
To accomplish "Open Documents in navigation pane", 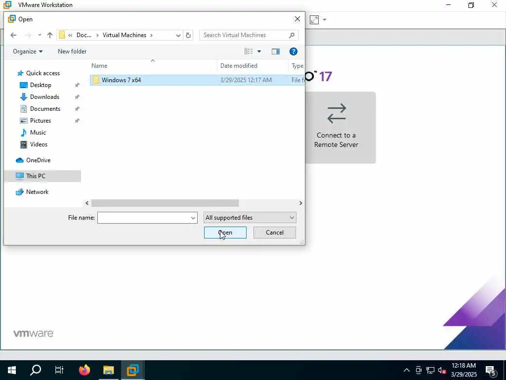I will pos(45,109).
